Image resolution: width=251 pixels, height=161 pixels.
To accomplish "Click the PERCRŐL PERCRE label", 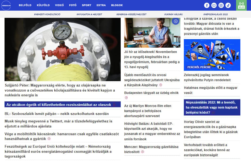I will (199, 67).
